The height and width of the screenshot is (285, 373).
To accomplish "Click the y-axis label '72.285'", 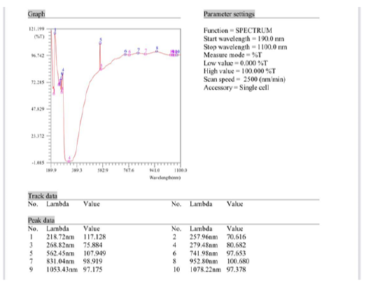I will click(38, 82).
